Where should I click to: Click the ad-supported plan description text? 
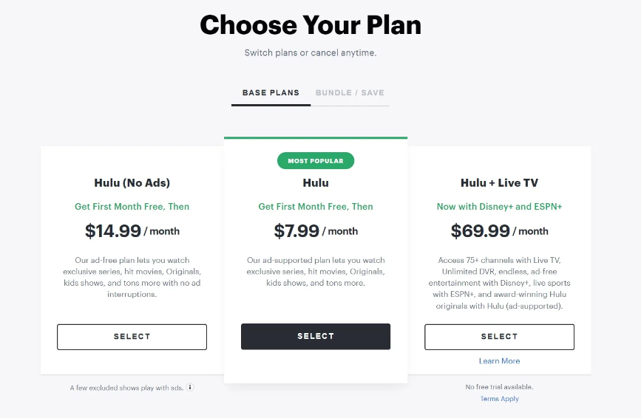(316, 272)
